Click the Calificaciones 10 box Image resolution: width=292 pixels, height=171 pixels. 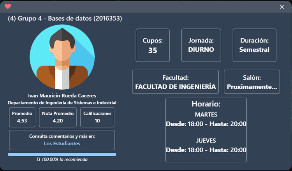(97, 117)
